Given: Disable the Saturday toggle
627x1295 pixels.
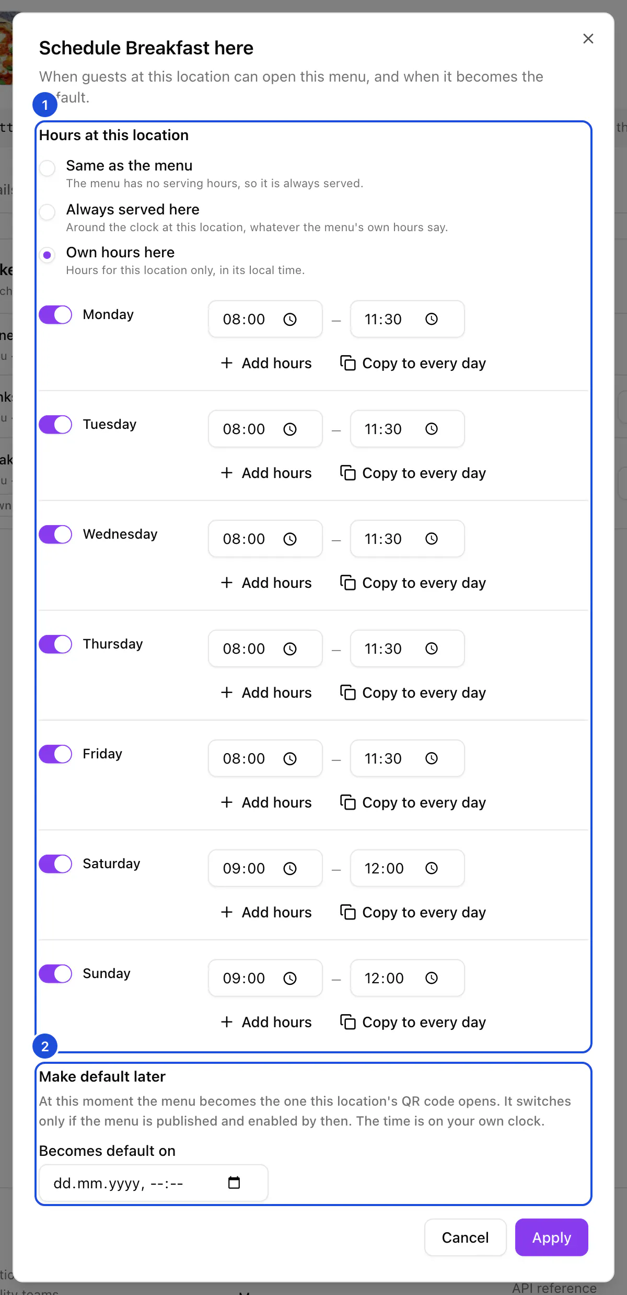Looking at the screenshot, I should click(x=55, y=864).
